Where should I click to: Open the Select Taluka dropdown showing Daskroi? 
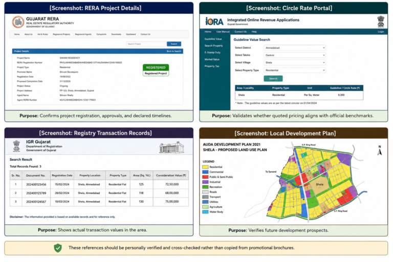coord(295,55)
